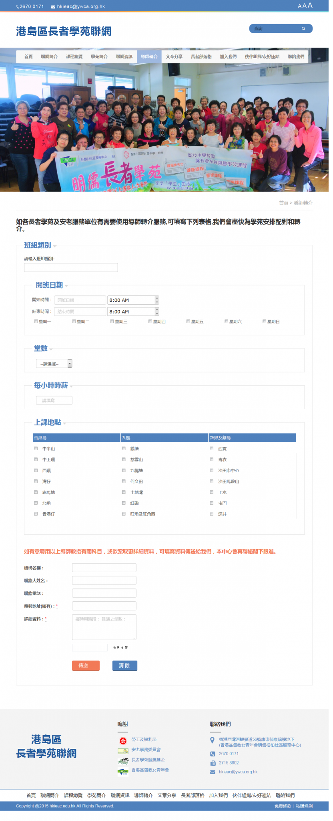Click the search magnifier icon
Image resolution: width=333 pixels, height=821 pixels.
303,28
